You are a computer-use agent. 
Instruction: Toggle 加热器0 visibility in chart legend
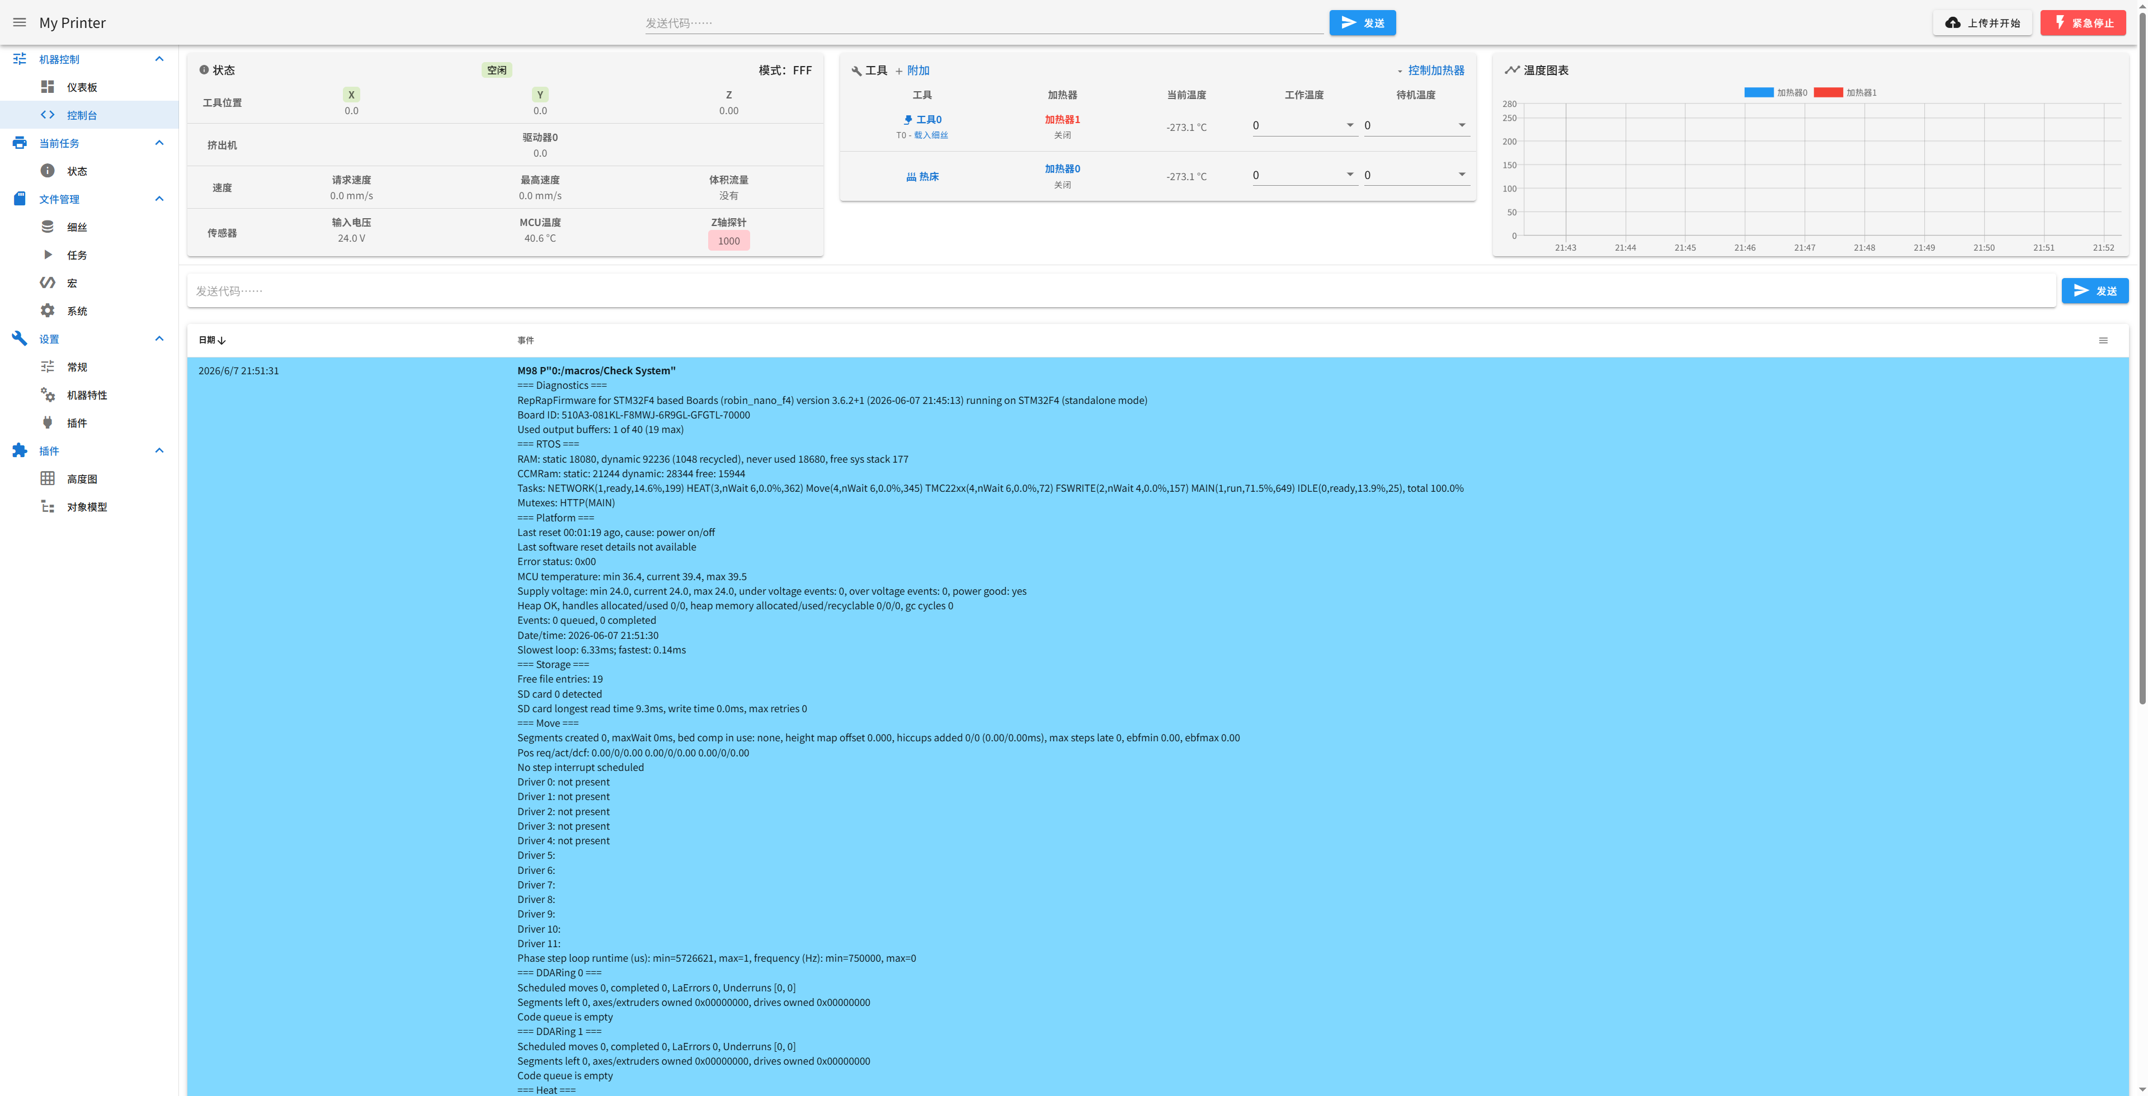[x=1775, y=92]
